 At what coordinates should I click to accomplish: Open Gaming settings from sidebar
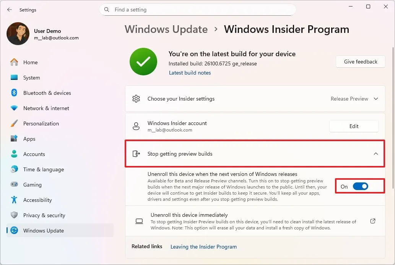(x=14, y=185)
